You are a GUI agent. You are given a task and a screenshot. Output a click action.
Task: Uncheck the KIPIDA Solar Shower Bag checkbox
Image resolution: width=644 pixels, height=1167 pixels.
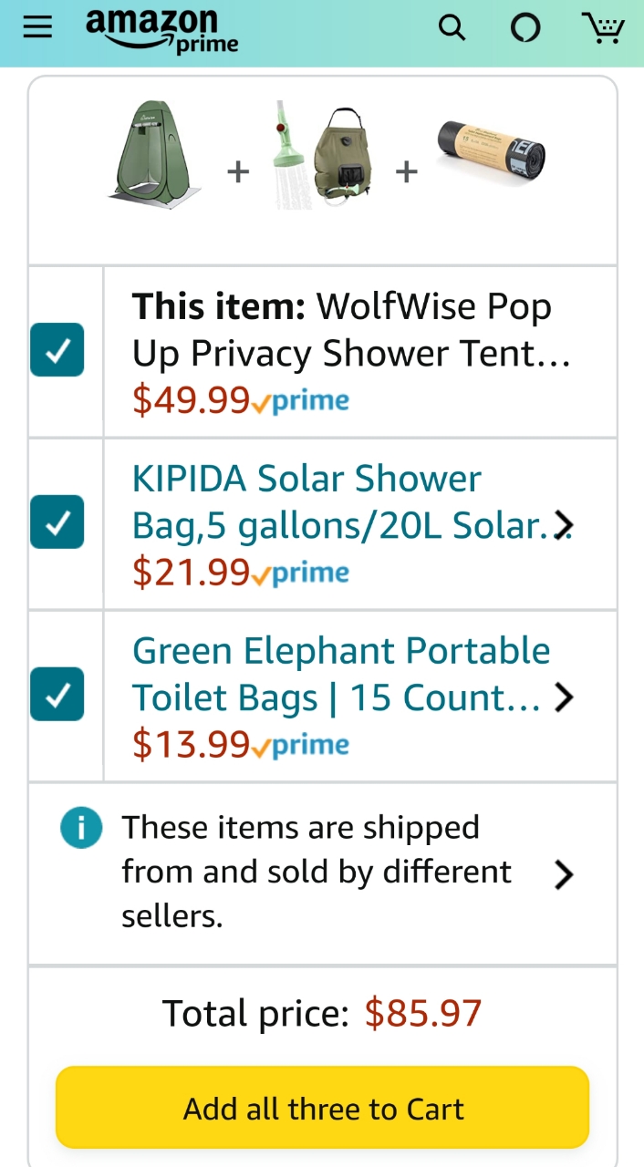57,522
